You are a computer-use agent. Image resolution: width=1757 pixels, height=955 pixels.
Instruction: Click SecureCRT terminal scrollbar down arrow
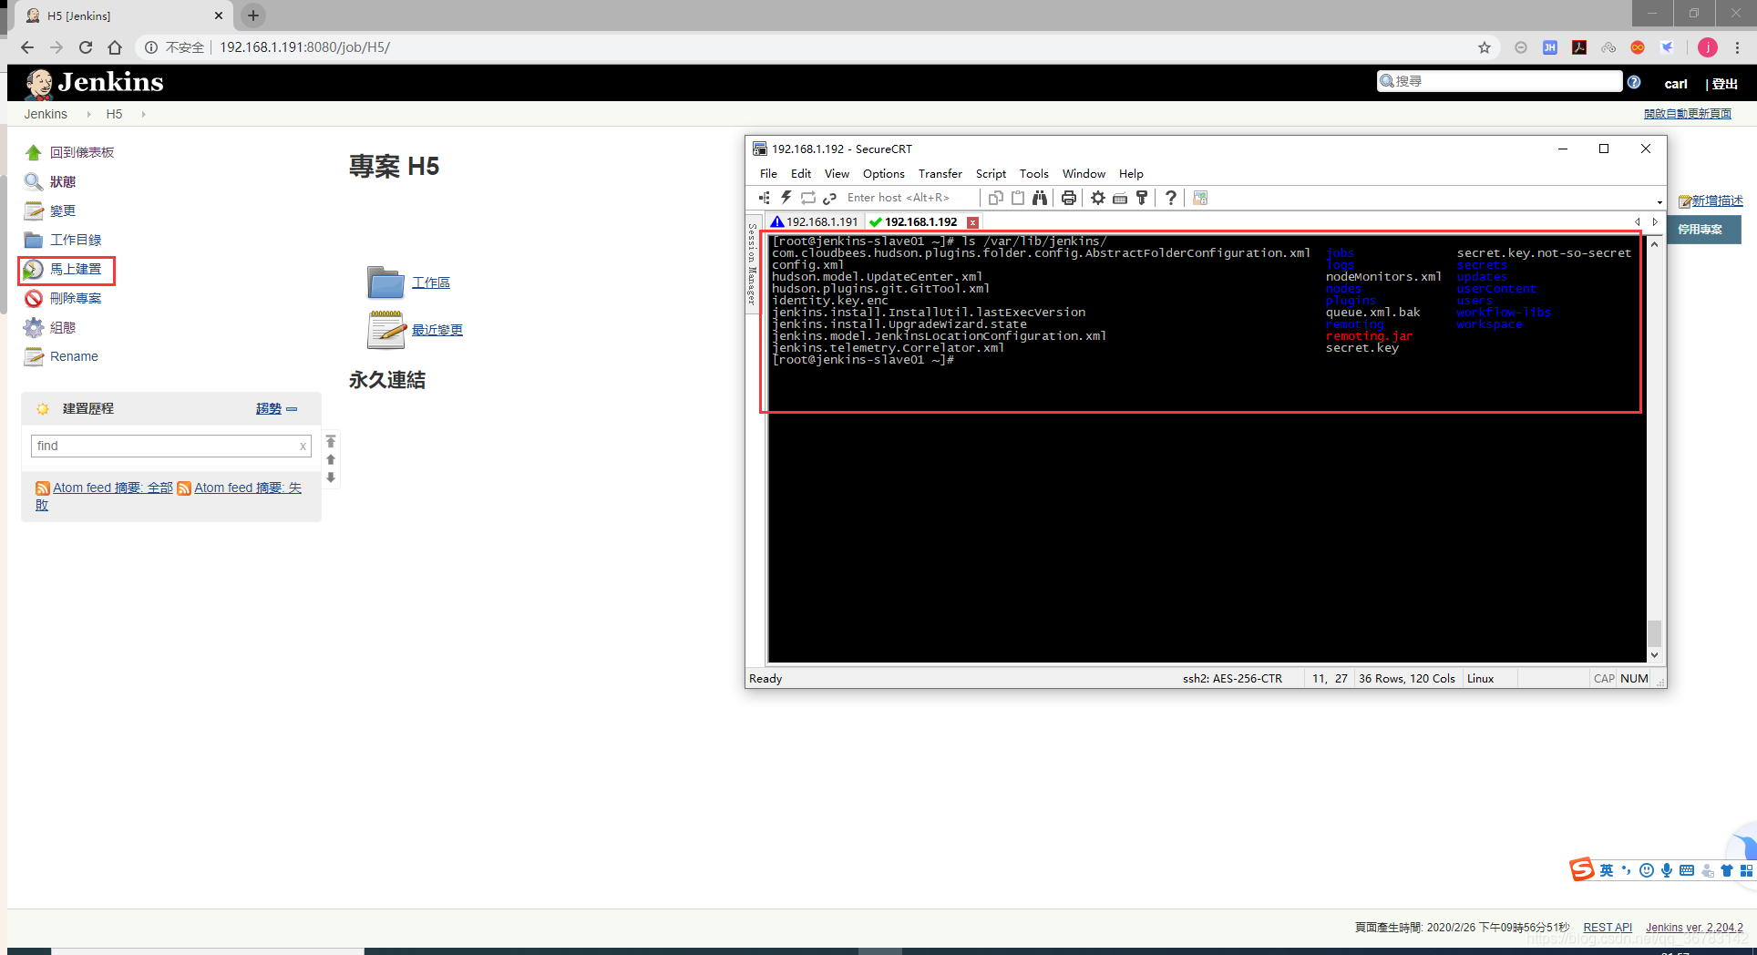tap(1655, 655)
